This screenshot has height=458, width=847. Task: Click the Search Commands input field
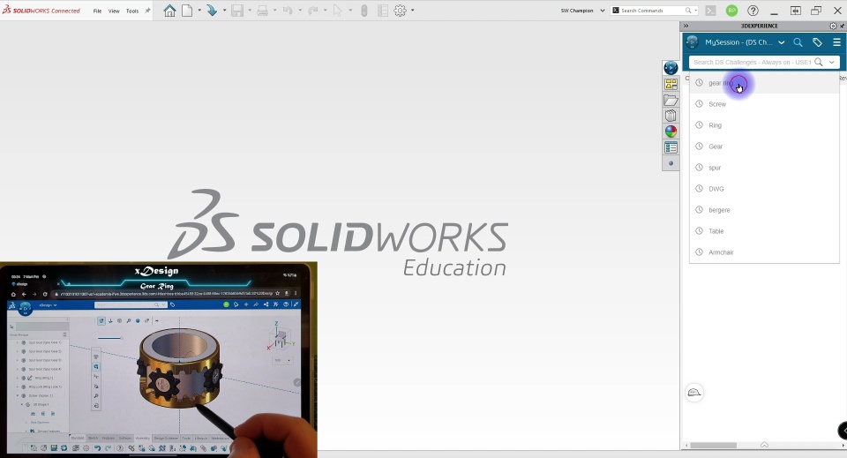pyautogui.click(x=652, y=11)
